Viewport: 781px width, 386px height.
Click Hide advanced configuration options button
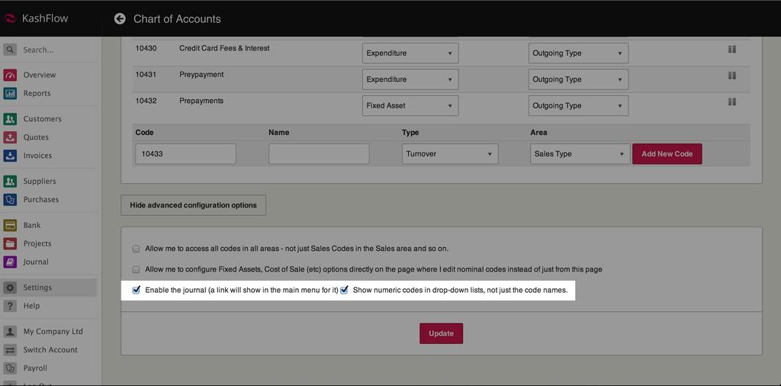click(x=193, y=205)
